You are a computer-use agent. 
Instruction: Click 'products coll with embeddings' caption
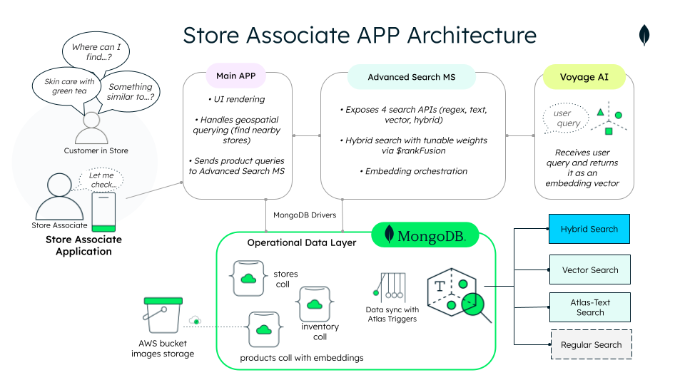301,357
